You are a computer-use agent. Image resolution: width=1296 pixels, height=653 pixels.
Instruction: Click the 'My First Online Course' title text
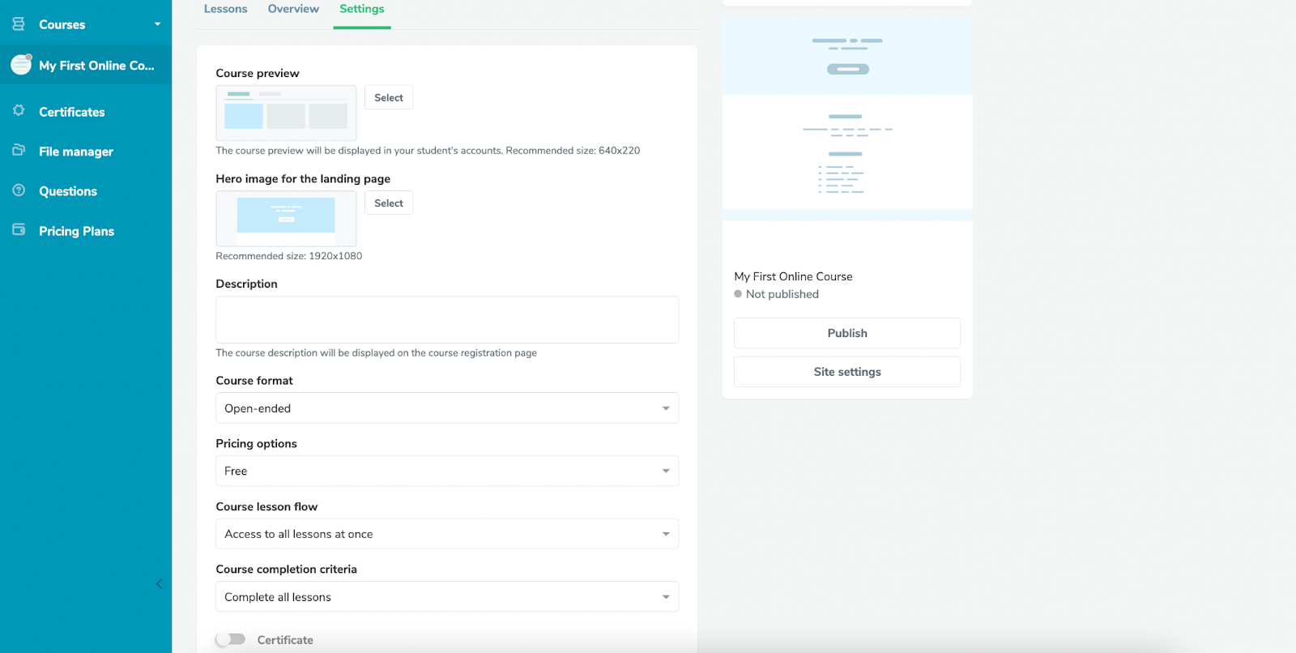(793, 276)
